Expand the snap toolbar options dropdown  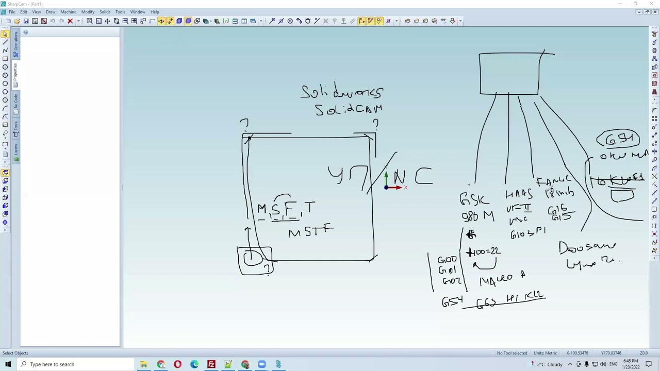click(397, 21)
